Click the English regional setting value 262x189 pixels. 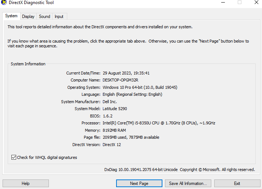coord(132,94)
